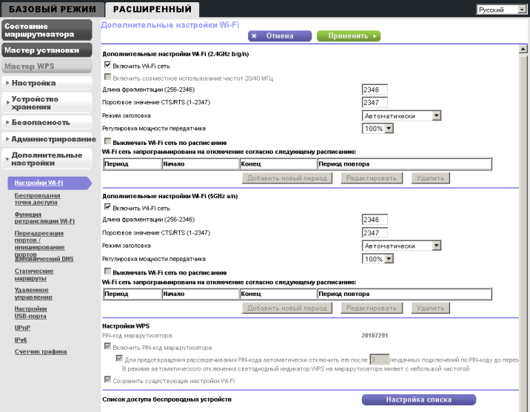
Task: Click 5GHz Длина фрагментации field
Action: [375, 220]
